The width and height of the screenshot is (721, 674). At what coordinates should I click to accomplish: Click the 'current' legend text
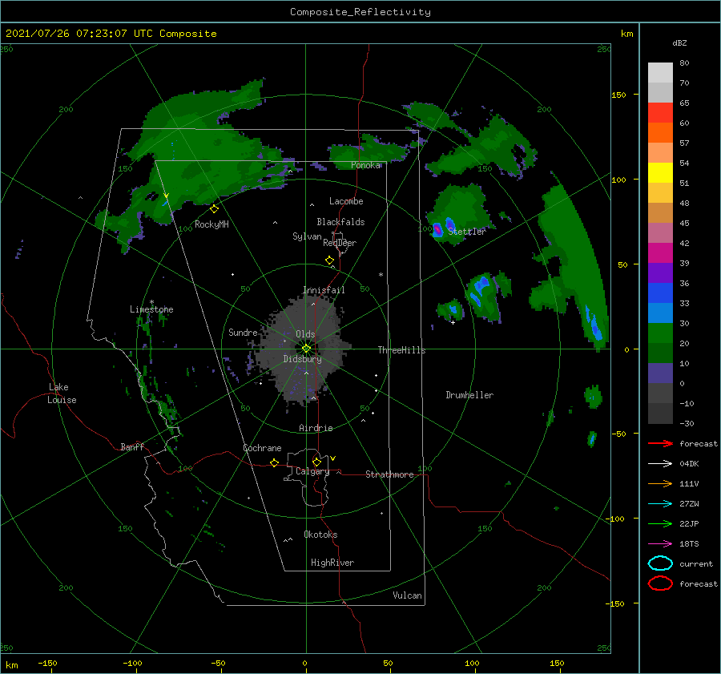point(696,564)
